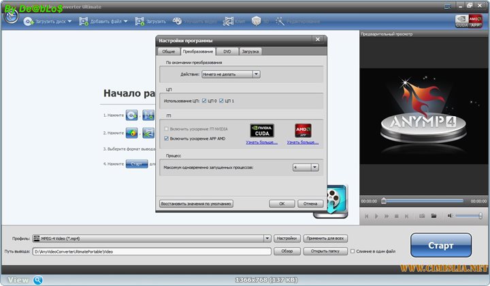Click Восстановить значения по умолчанию button

click(x=196, y=204)
